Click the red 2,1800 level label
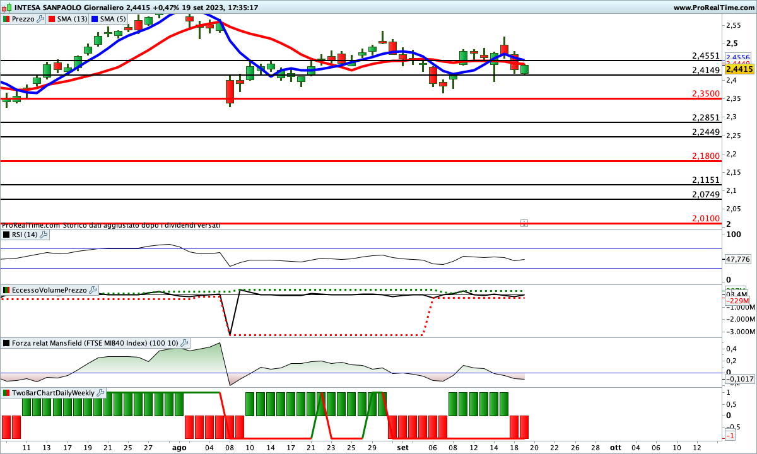This screenshot has height=454, width=757. pos(705,156)
